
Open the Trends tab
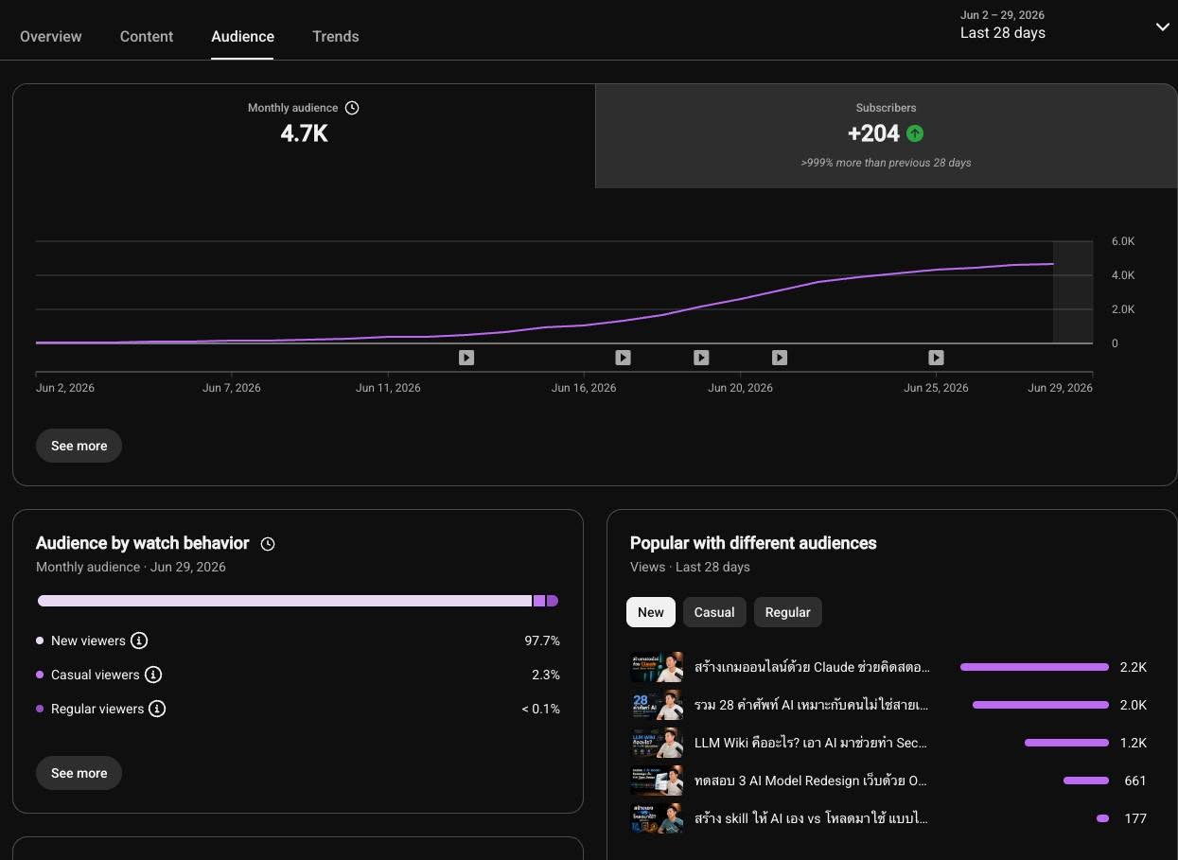(x=336, y=36)
